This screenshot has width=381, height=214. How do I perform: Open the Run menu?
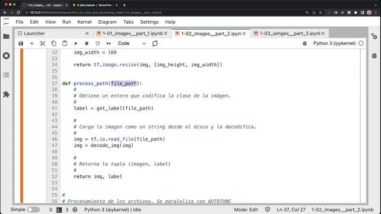point(67,22)
